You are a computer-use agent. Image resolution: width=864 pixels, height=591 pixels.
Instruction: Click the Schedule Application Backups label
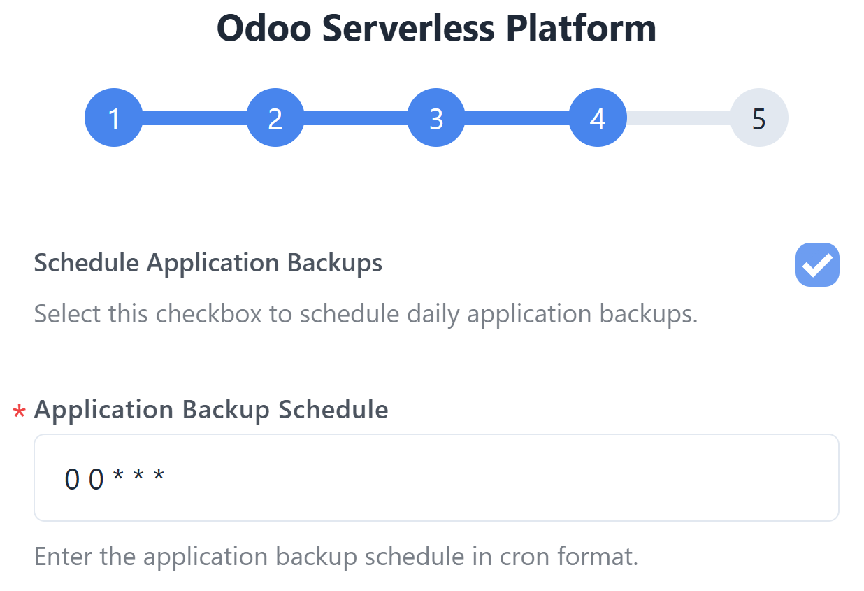pyautogui.click(x=208, y=263)
